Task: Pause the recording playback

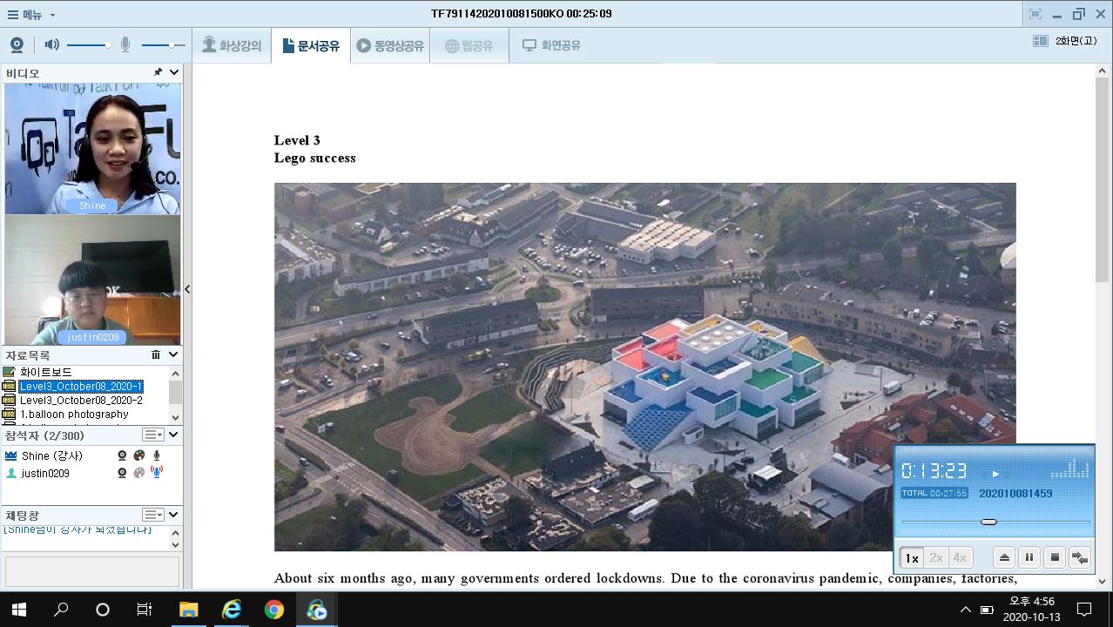Action: [x=1029, y=557]
